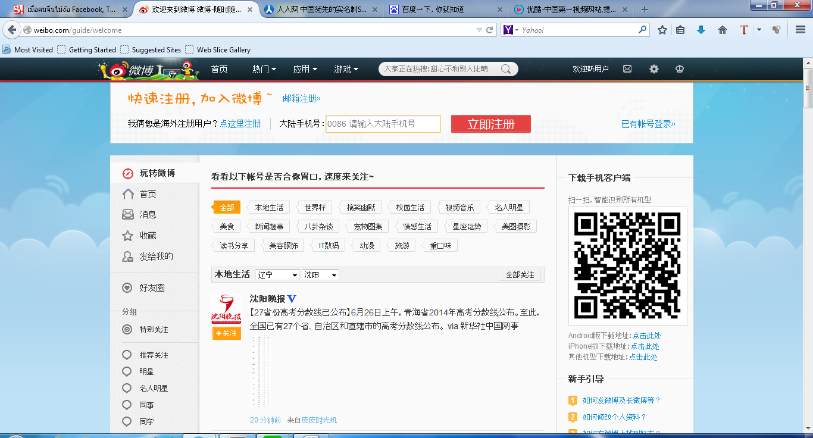Click the post's attached image thumbnail
This screenshot has height=438, width=813.
point(261,372)
